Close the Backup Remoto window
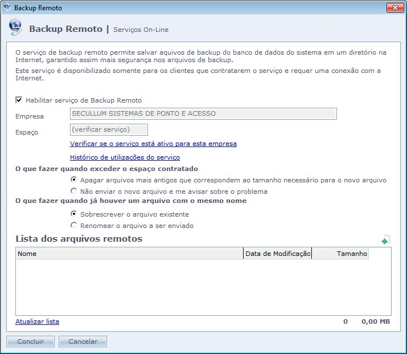This screenshot has width=407, height=354. (x=393, y=8)
